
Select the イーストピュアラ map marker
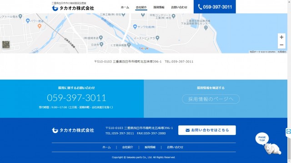coord(157,38)
